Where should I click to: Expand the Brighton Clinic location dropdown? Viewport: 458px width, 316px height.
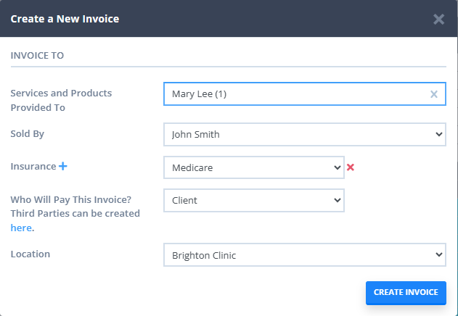[x=304, y=255]
